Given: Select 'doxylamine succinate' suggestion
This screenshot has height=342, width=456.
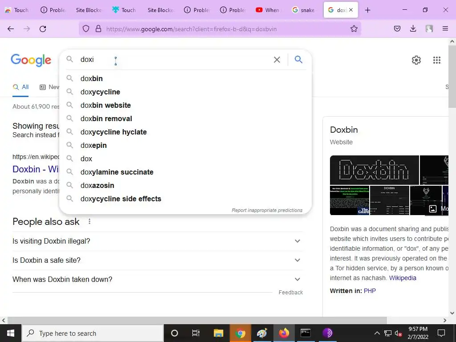Looking at the screenshot, I should point(186,172).
